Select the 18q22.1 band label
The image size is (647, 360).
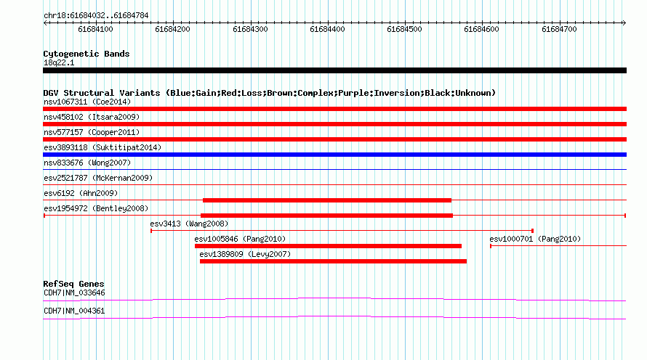pos(59,62)
